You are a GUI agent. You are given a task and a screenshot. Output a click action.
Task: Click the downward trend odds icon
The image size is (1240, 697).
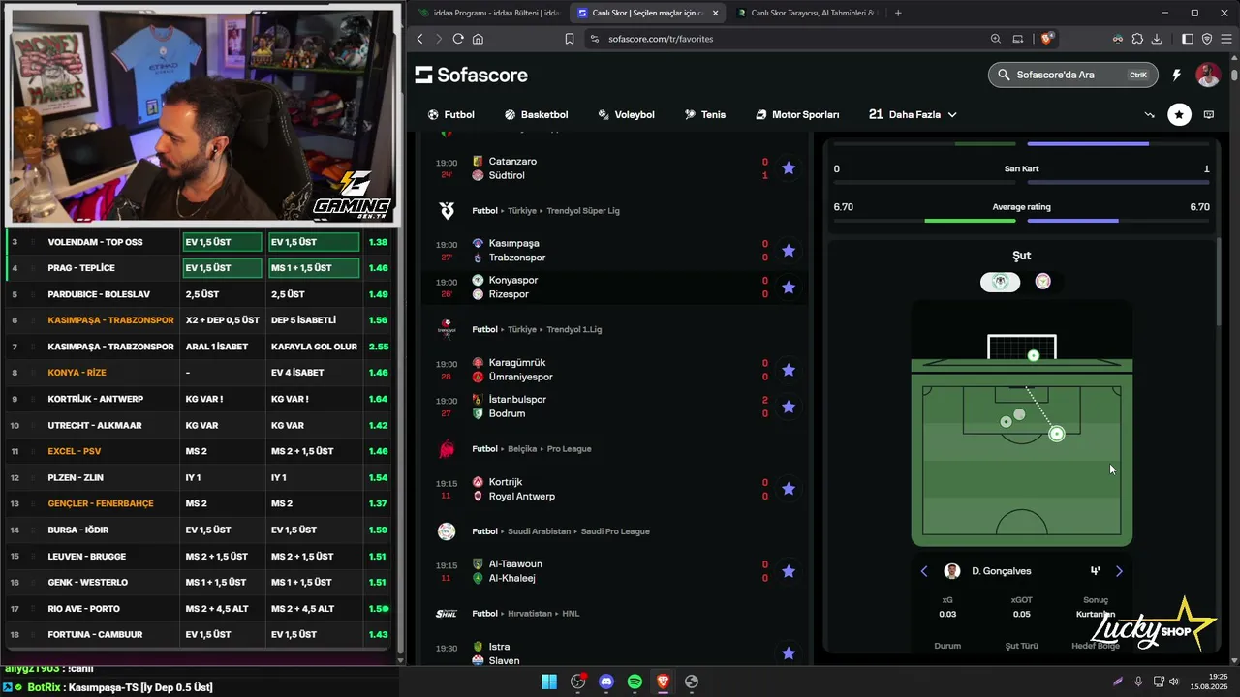(1150, 114)
